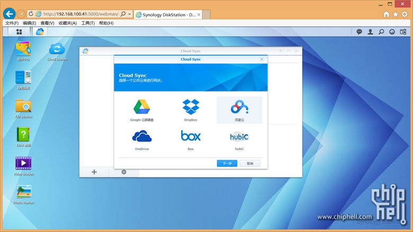
Task: Open the 文件(F) menu
Action: tap(12, 23)
